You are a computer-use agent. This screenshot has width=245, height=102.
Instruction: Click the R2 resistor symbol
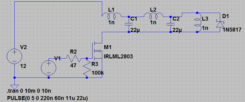point(73,59)
